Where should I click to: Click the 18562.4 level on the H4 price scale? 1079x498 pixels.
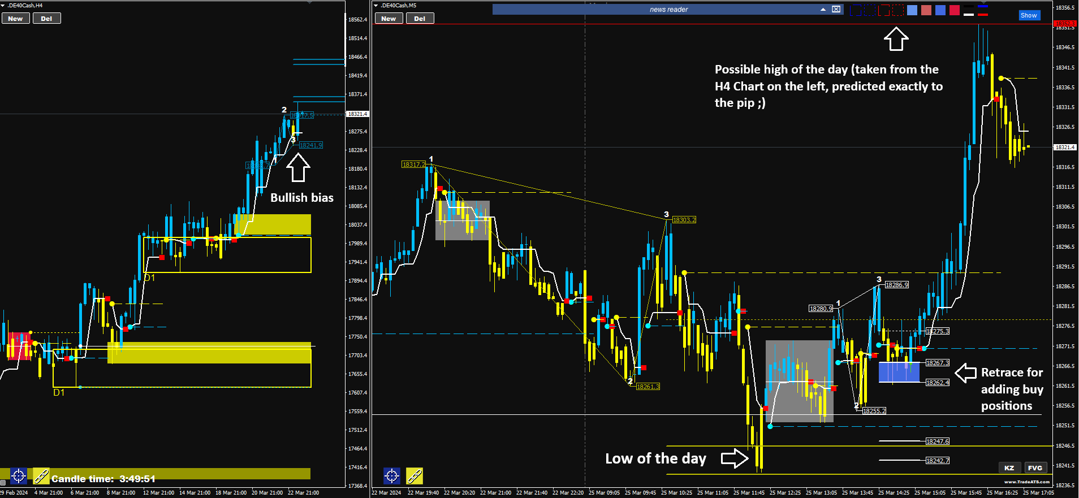[x=357, y=20]
